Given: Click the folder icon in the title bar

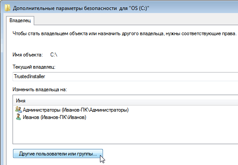Looking at the screenshot, I should (x=7, y=8).
